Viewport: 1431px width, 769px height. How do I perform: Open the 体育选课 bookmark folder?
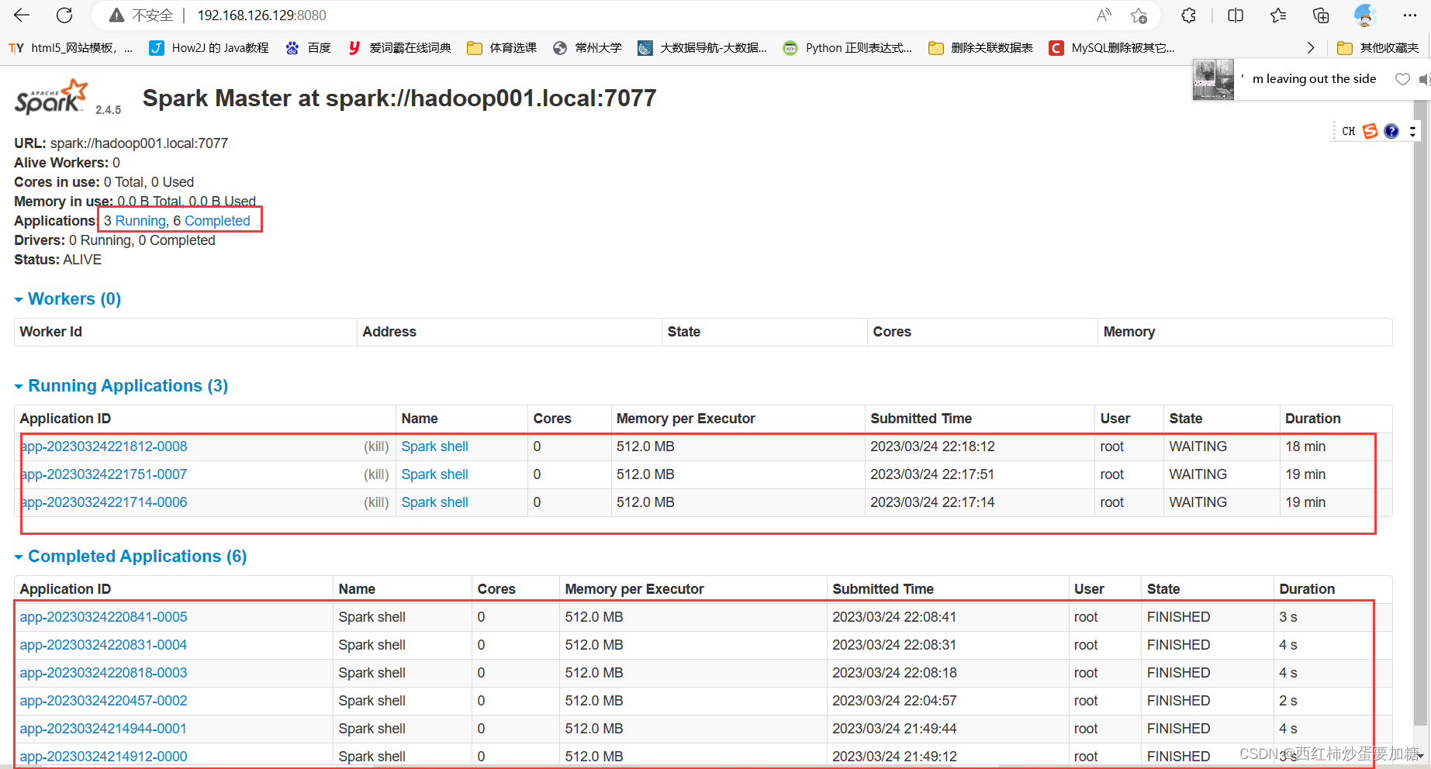pos(502,48)
